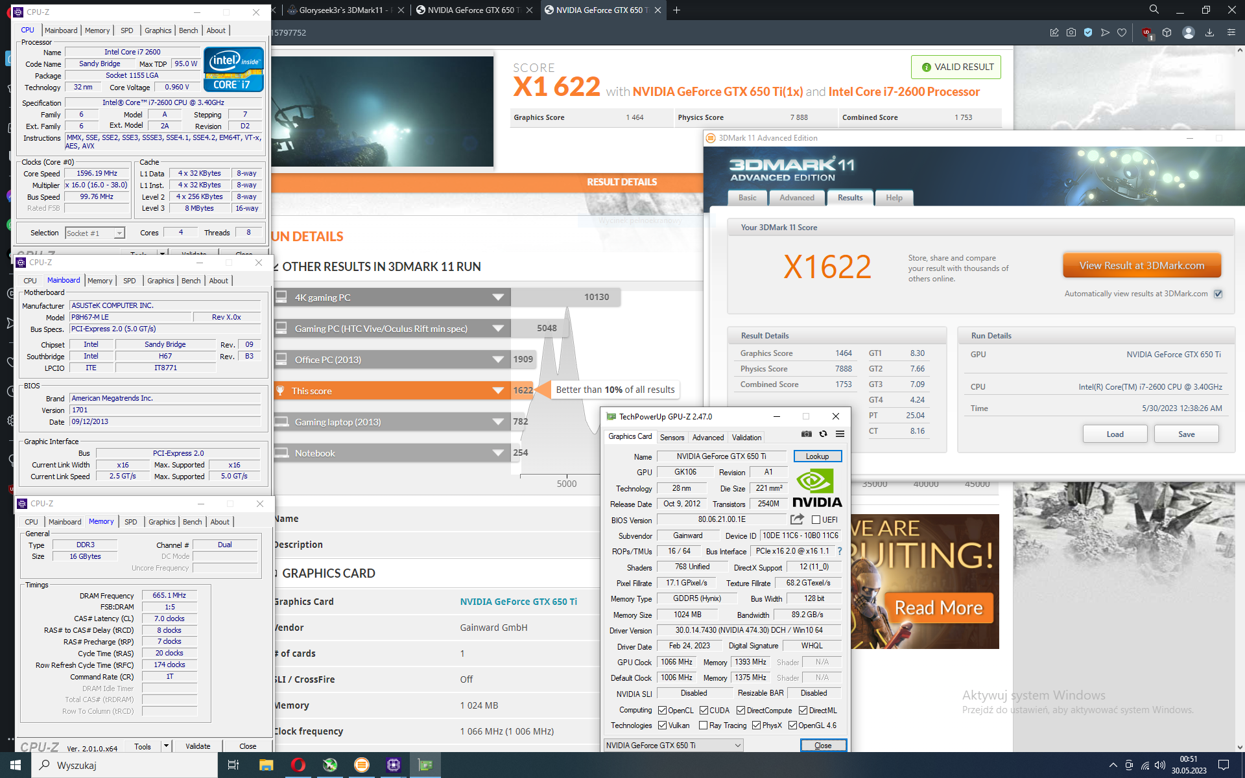1245x778 pixels.
Task: Open the browser downloads icon
Action: tap(1209, 32)
